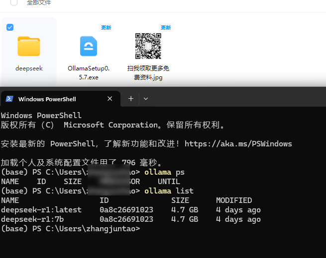
Task: Click the deepseek-r1:7b model name
Action: [32, 219]
